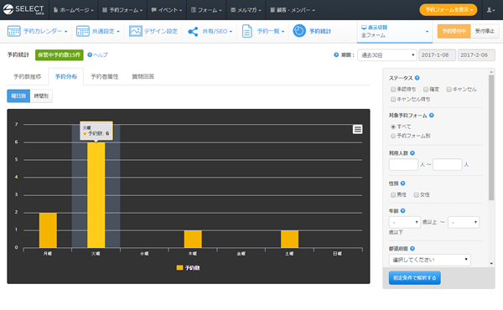The width and height of the screenshot is (503, 310).
Task: Click the user account icon
Action: (x=490, y=10)
